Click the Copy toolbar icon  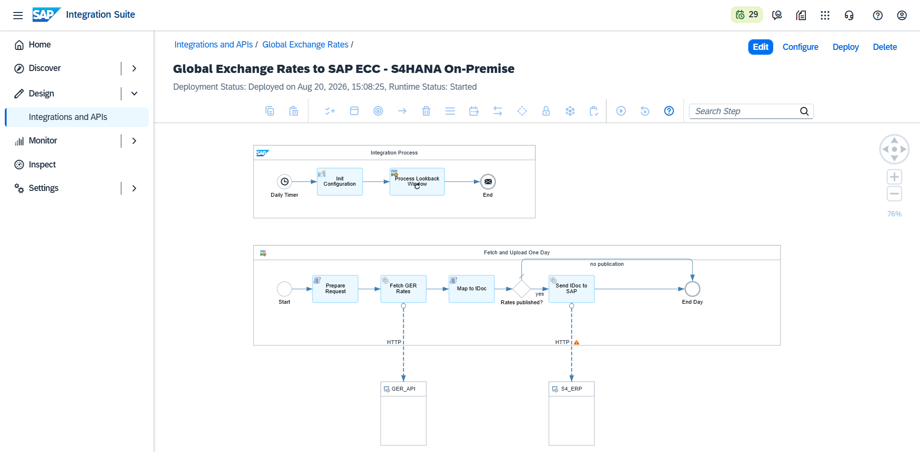pos(270,111)
